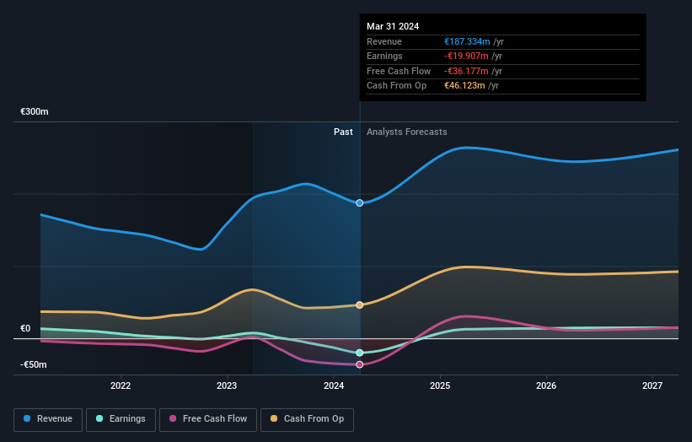The image size is (692, 442).
Task: Click the teal Earnings data point marker
Action: point(360,353)
